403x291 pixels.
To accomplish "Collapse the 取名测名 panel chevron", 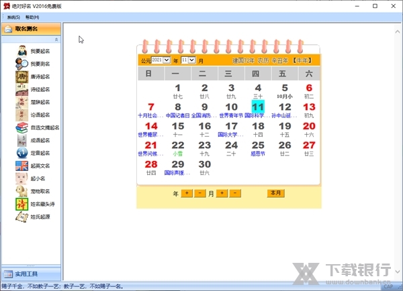I will [56, 40].
